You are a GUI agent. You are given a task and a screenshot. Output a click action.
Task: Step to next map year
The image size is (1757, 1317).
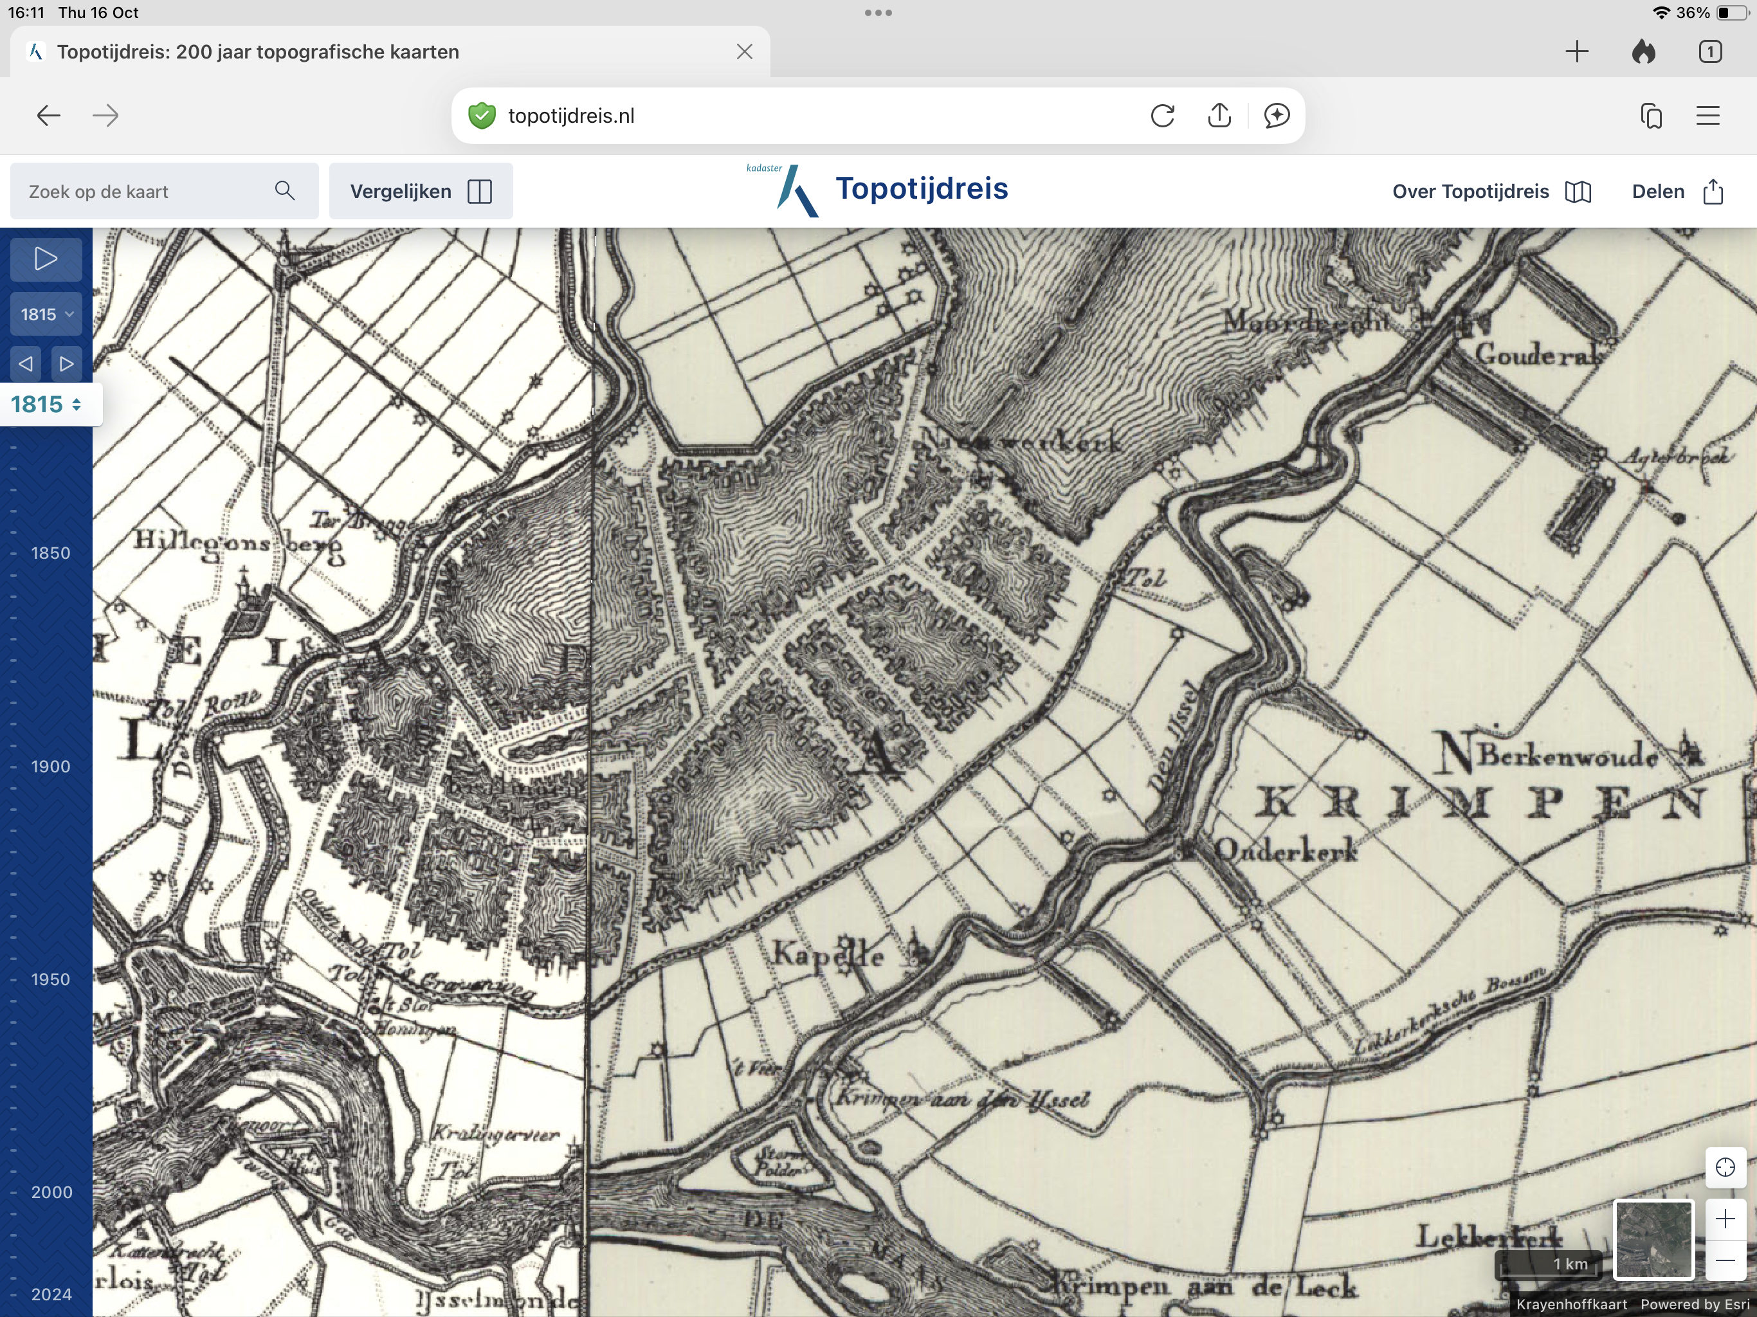pyautogui.click(x=66, y=364)
